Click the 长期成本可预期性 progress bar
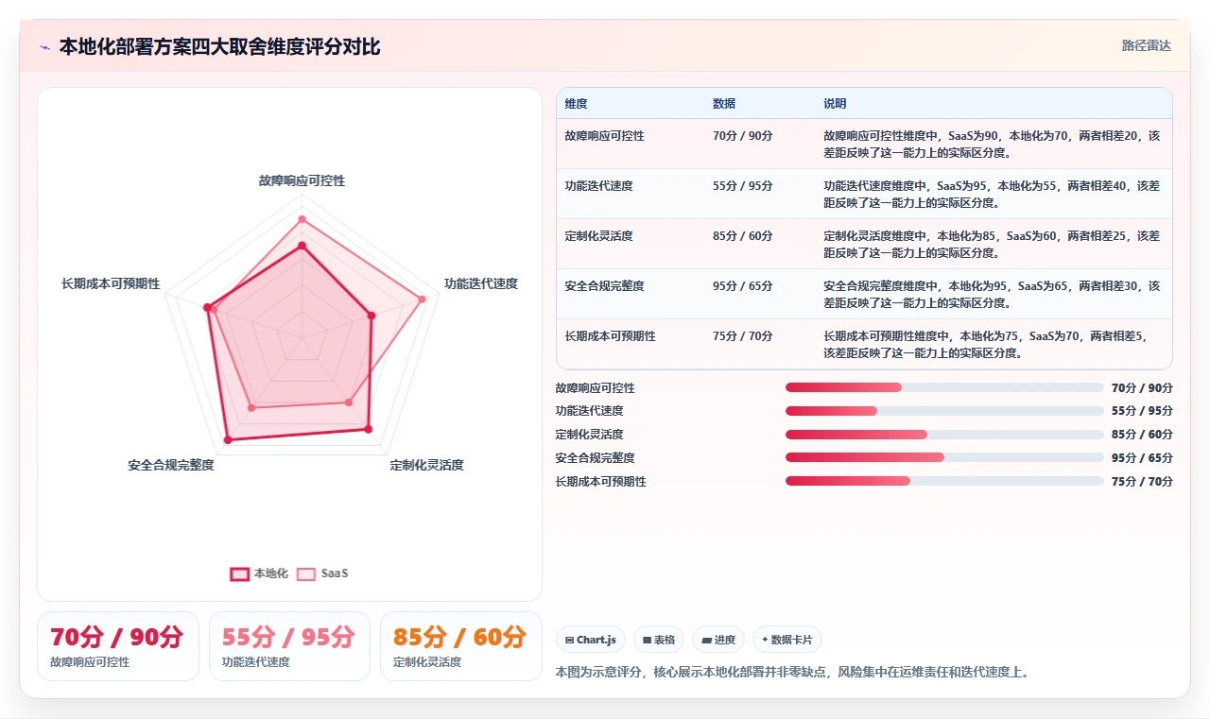 pos(944,481)
